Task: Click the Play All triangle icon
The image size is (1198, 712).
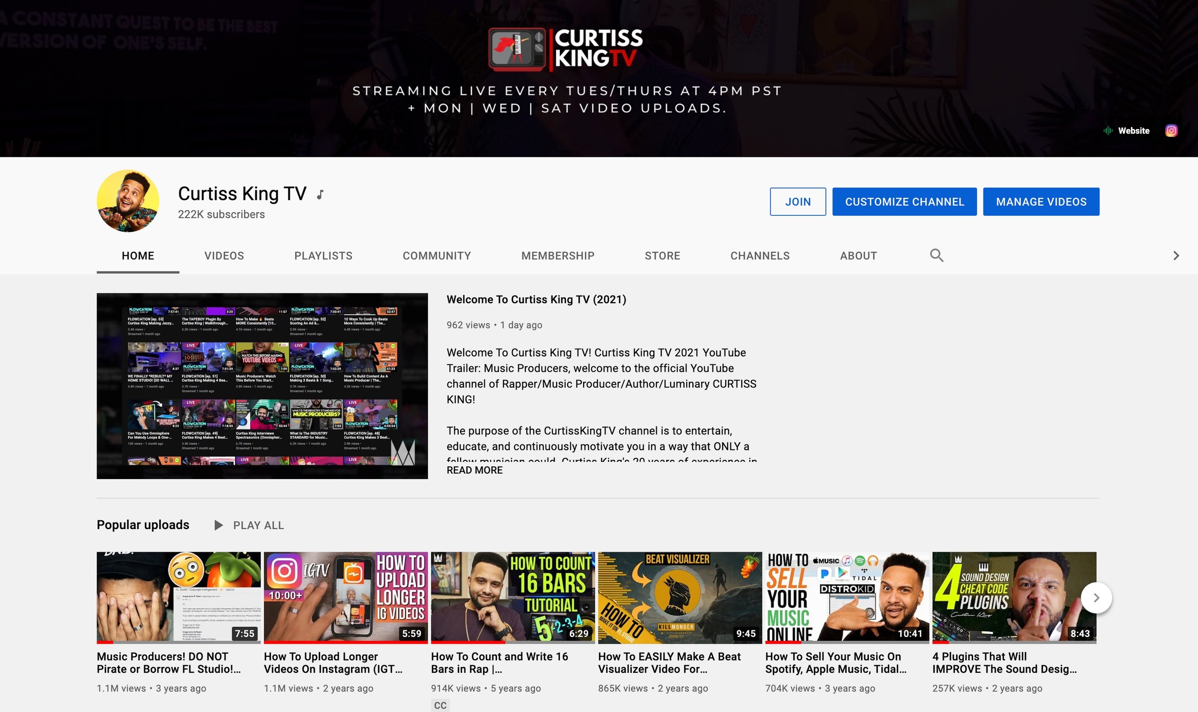Action: pyautogui.click(x=218, y=525)
